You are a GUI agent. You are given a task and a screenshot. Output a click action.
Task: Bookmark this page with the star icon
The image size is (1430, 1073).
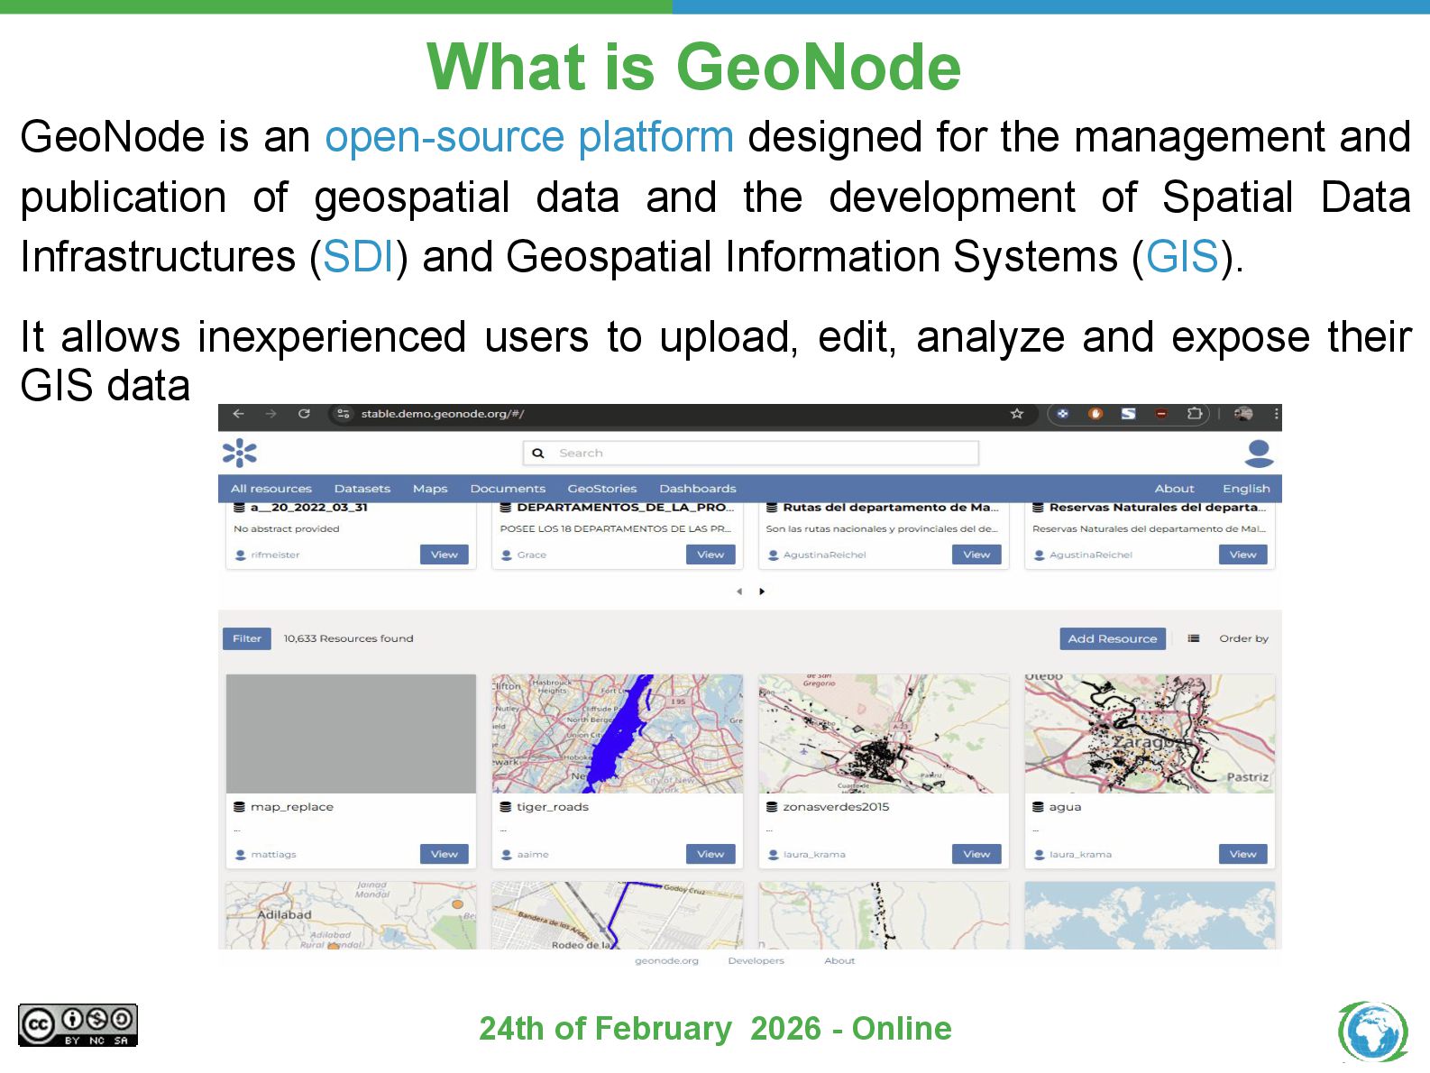1017,414
